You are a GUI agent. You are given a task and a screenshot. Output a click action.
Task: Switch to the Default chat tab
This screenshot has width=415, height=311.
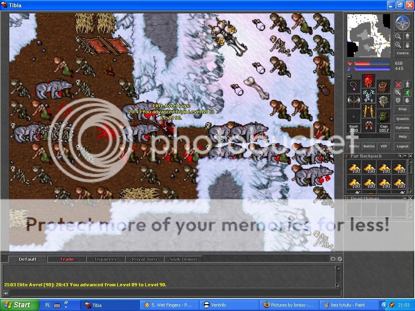click(28, 259)
